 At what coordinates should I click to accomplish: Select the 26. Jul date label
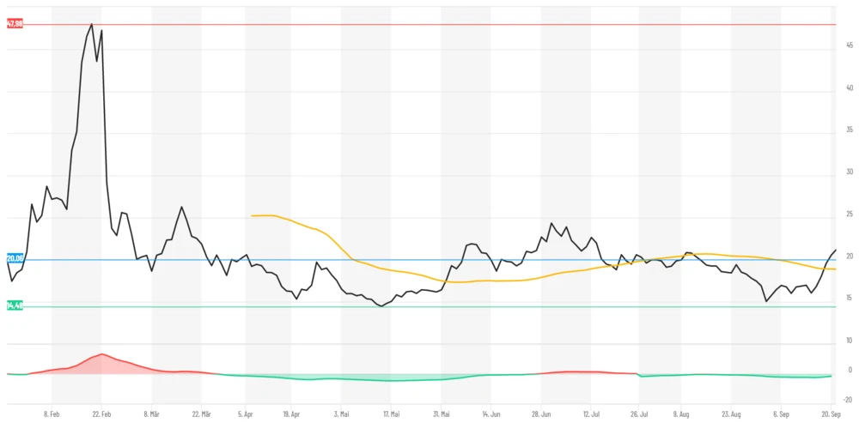(x=639, y=413)
